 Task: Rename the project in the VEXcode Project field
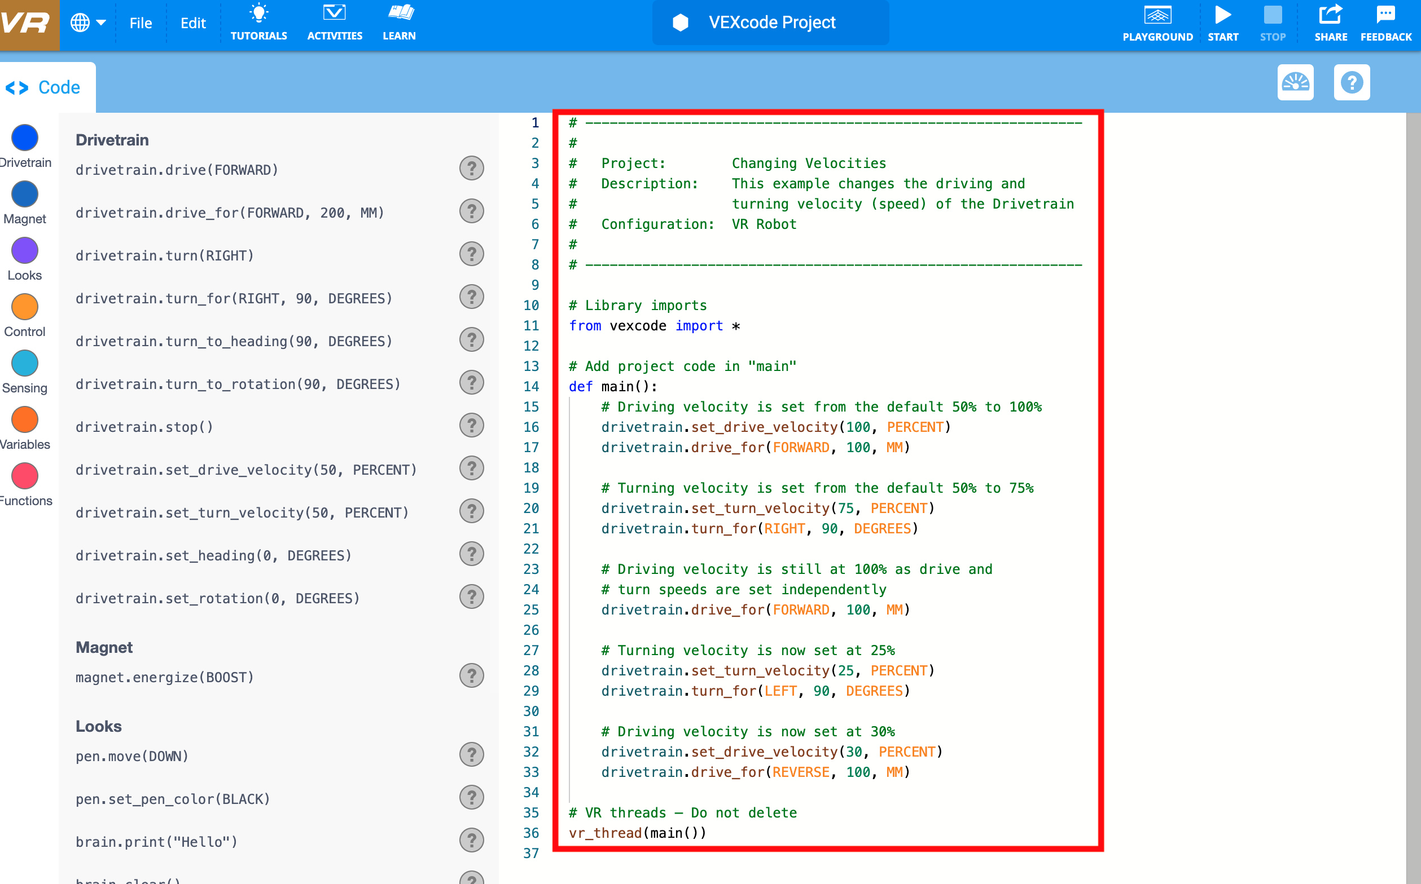(771, 22)
